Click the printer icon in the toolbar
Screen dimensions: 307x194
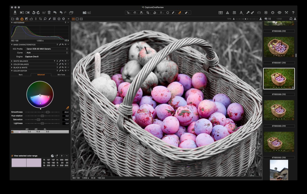coord(280,13)
